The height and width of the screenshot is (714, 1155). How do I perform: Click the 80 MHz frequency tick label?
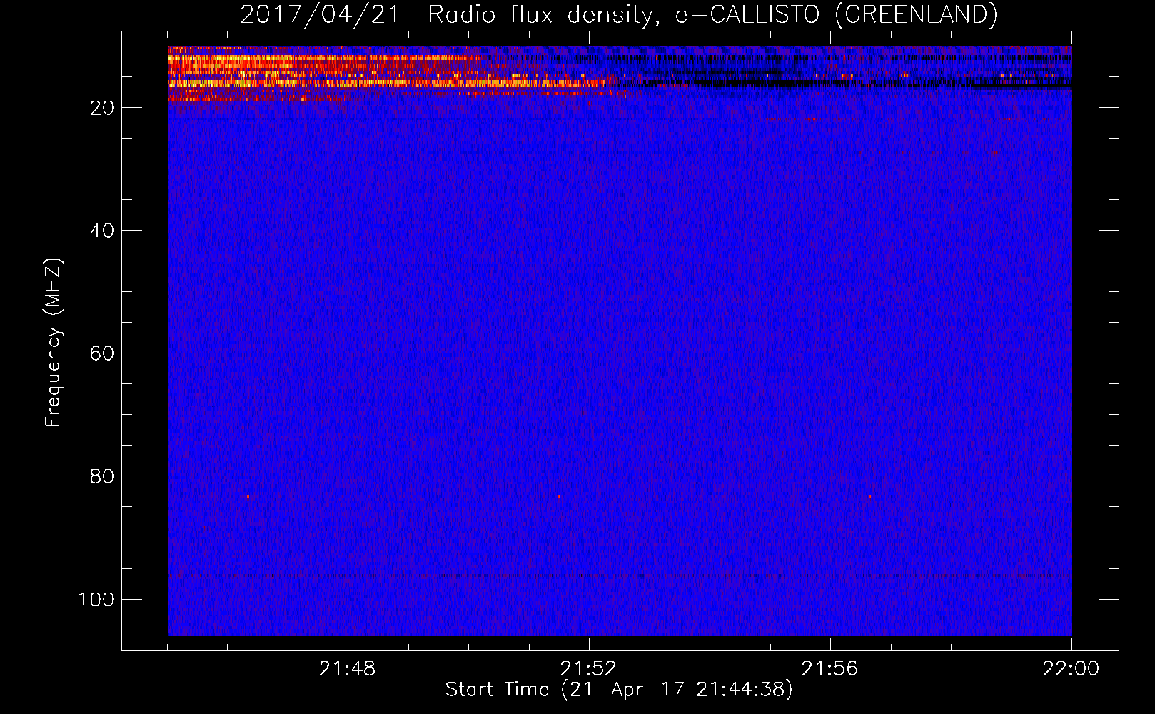click(102, 476)
